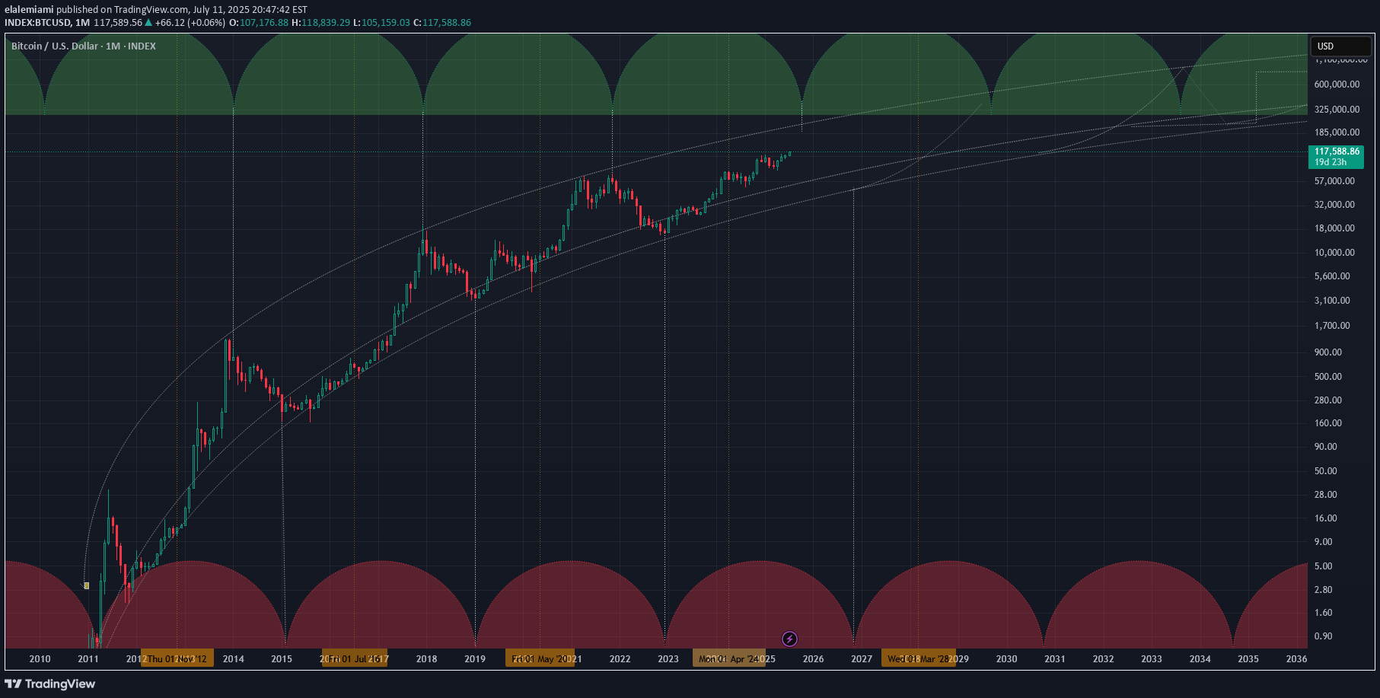1380x698 pixels.
Task: Click the 2022 year label on time axis
Action: tap(620, 659)
